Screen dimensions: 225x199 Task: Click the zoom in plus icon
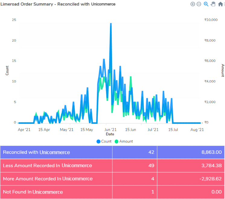pyautogui.click(x=193, y=4)
